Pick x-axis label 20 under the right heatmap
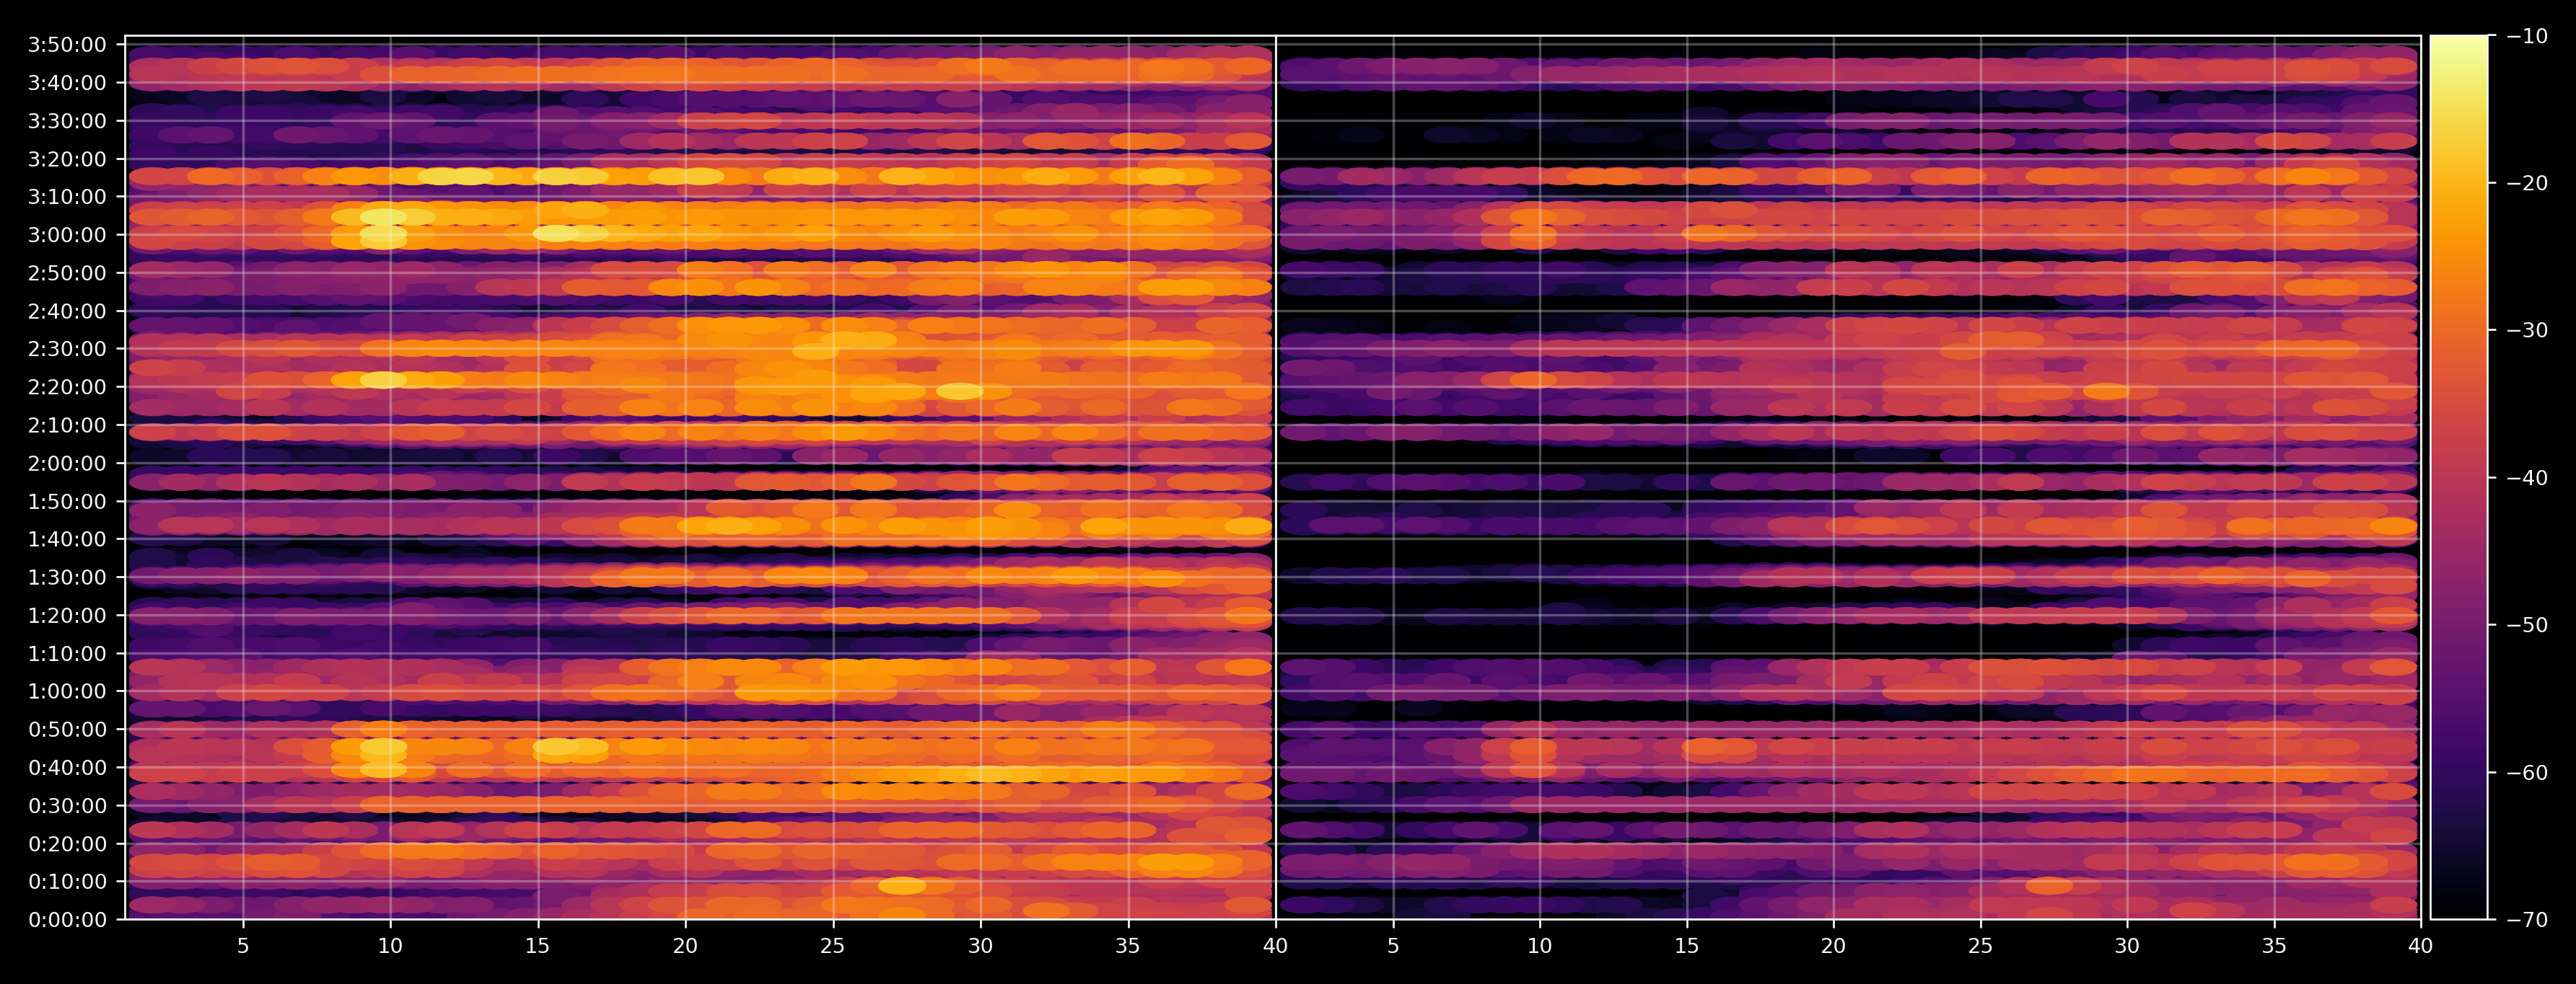This screenshot has height=984, width=2576. coord(1834,945)
